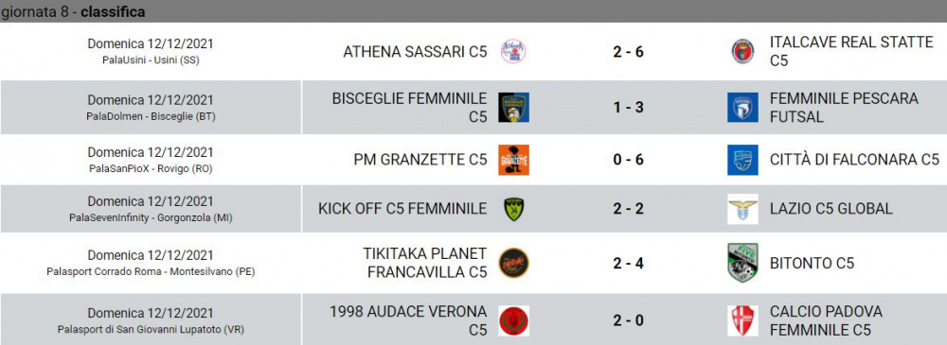Click the red Audace Verona logo
The height and width of the screenshot is (345, 947).
point(513,320)
